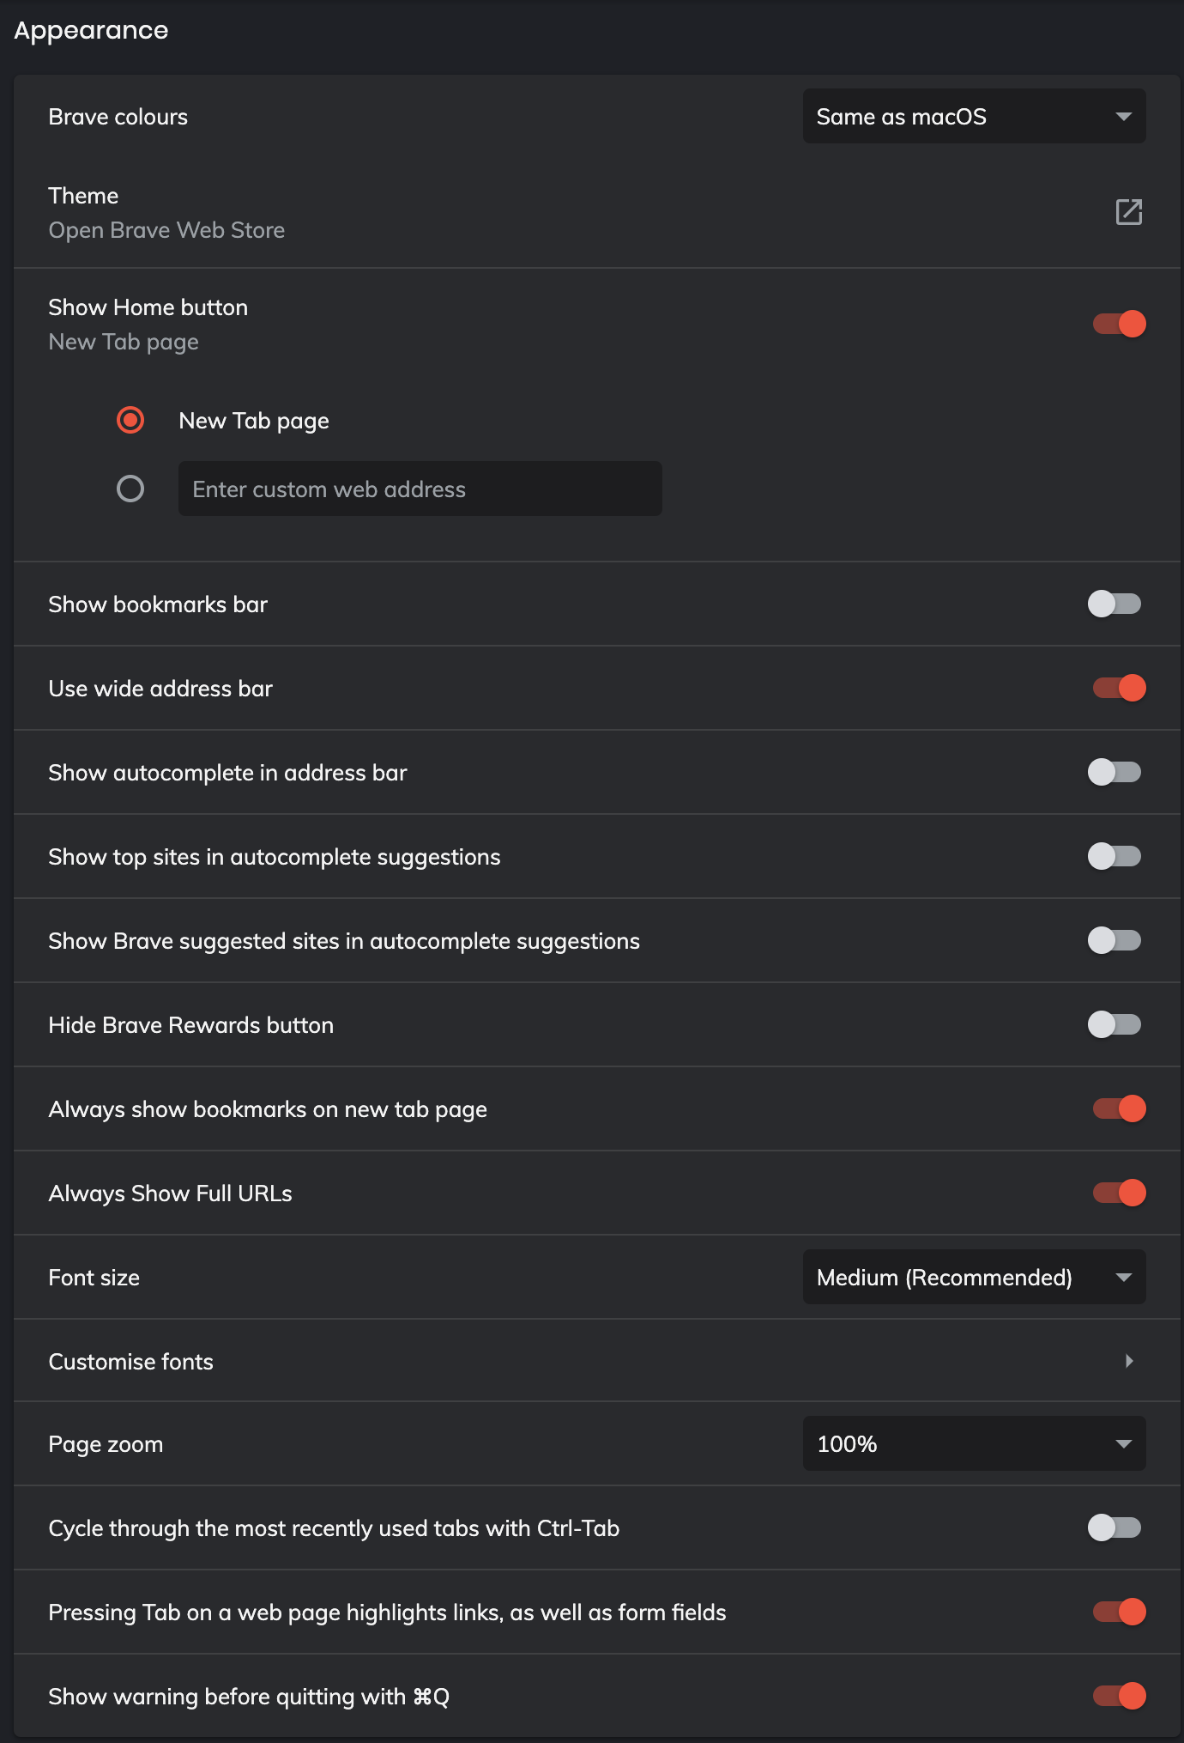Disable Tab highlights links toggle
This screenshot has height=1743, width=1184.
click(1119, 1612)
